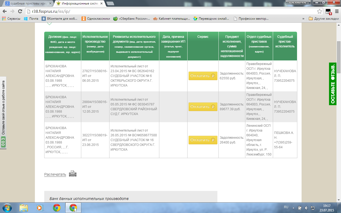Switch to the судебные приставы search tab

point(27,3)
